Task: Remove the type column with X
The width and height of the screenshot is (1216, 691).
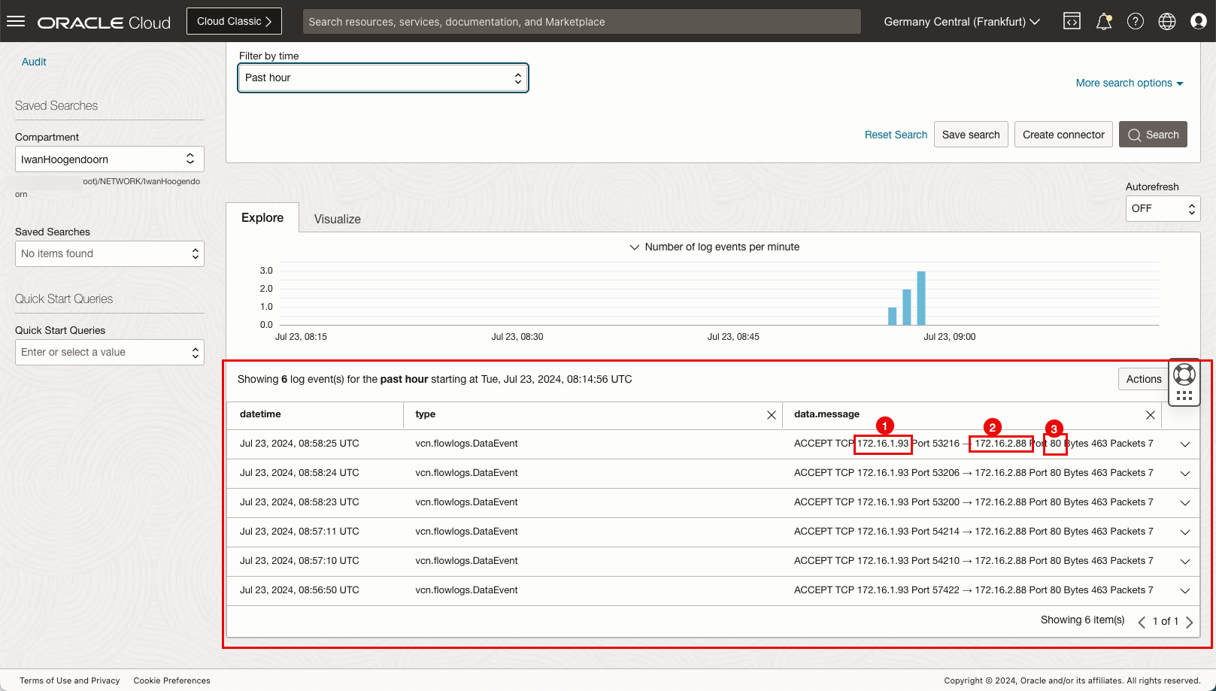Action: 771,415
